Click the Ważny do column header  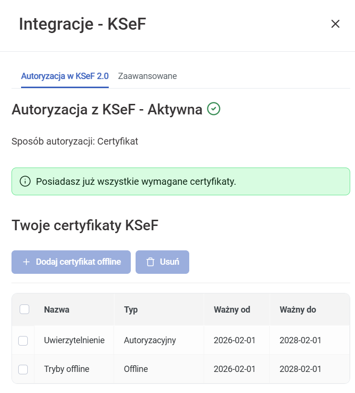point(298,310)
